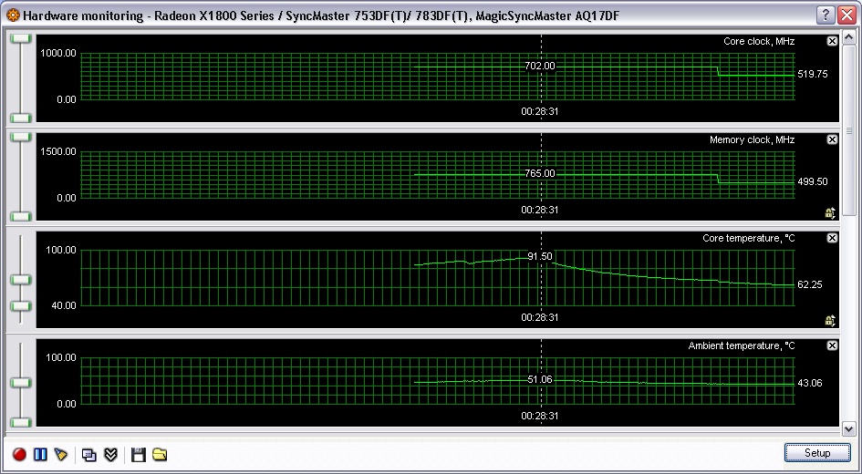
Task: Close the Core clock graph
Action: (x=832, y=41)
